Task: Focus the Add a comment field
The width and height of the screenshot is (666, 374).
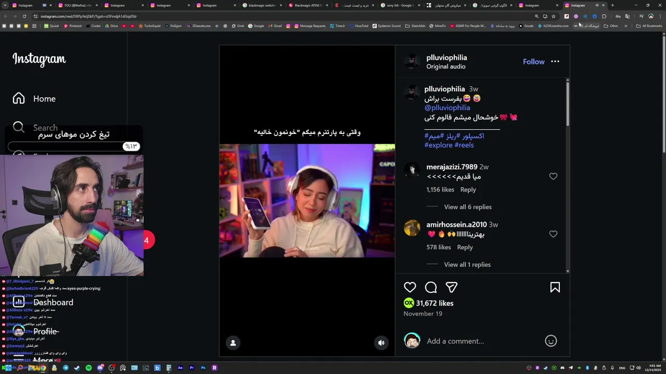Action: click(x=481, y=341)
